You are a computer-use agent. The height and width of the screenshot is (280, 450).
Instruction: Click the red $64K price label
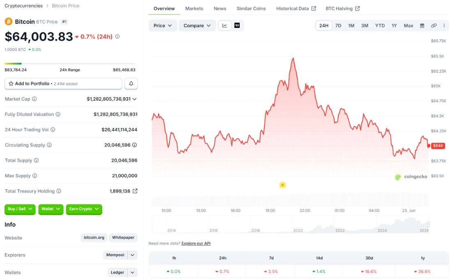[438, 146]
